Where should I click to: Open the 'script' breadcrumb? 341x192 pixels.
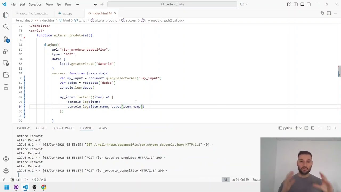pyautogui.click(x=80, y=20)
